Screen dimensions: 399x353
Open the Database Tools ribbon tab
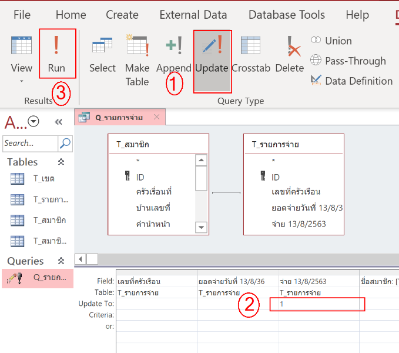coord(285,15)
